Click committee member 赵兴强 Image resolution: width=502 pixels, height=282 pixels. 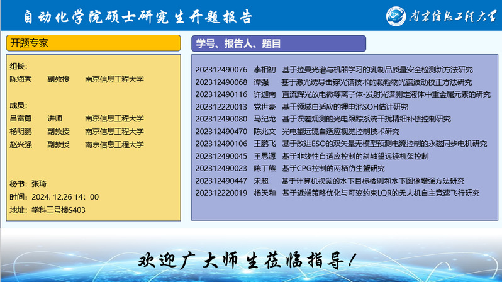click(x=21, y=145)
